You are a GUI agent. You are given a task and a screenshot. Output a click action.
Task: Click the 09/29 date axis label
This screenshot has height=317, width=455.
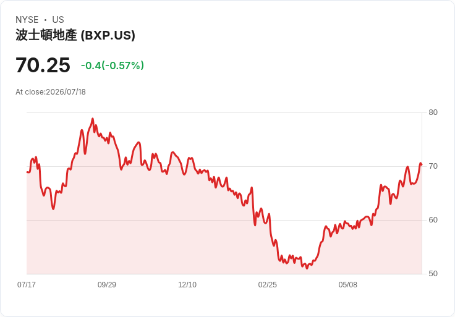click(x=107, y=284)
